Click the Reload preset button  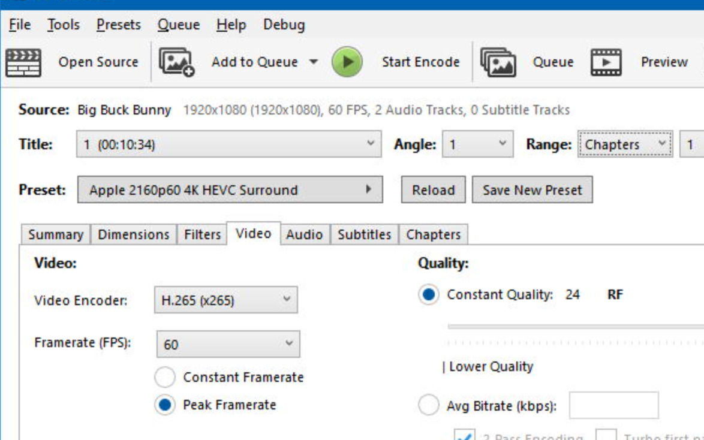point(433,190)
